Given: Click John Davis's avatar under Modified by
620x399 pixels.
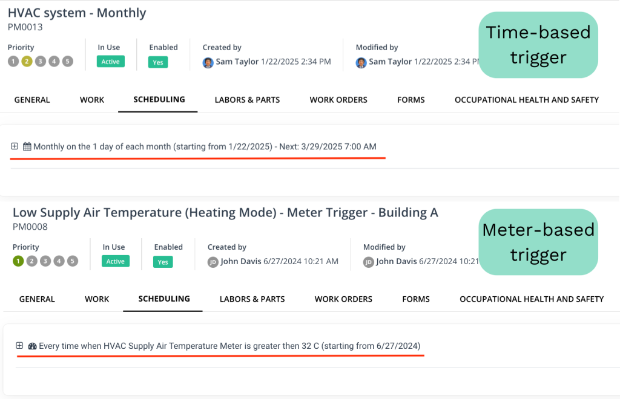Looking at the screenshot, I should click(368, 262).
